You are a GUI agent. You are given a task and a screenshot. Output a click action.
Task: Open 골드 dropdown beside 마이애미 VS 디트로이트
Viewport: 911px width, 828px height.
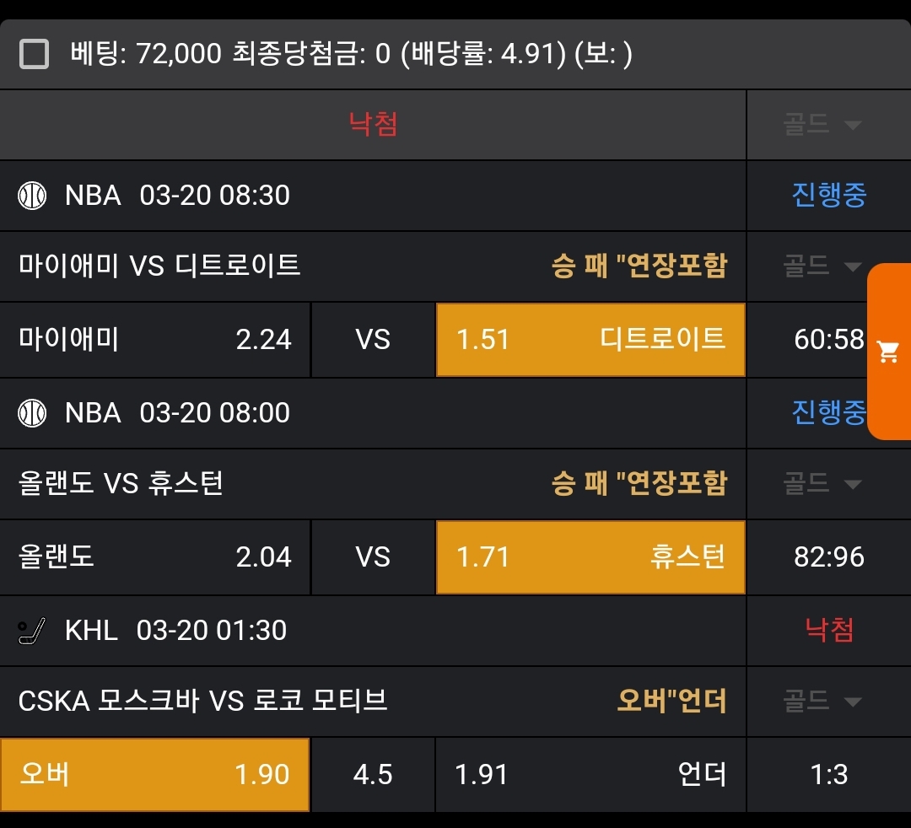822,266
